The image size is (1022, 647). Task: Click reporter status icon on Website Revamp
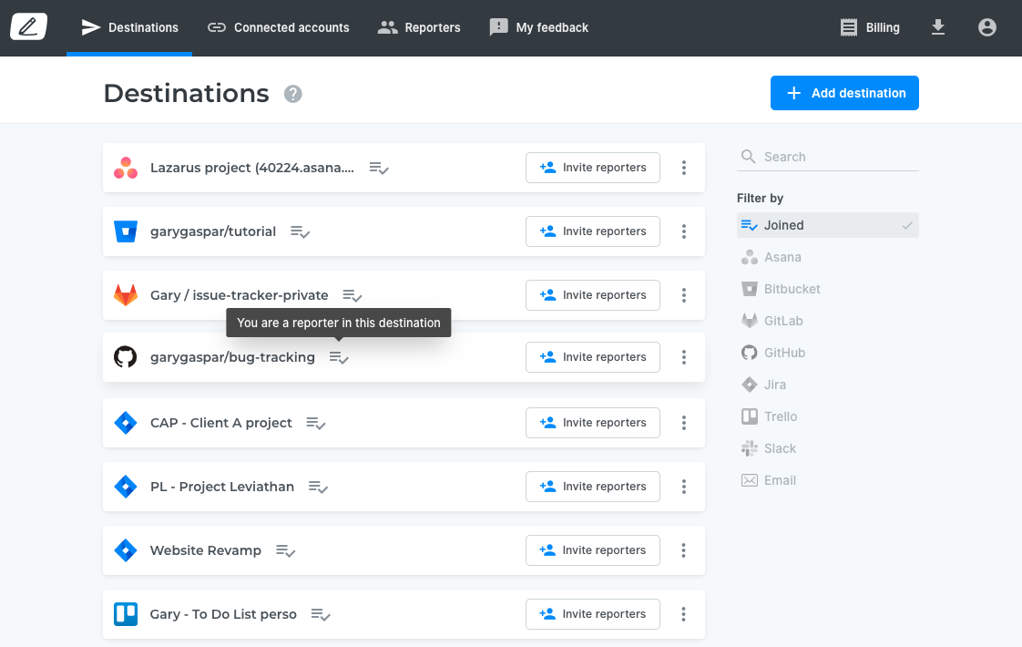point(285,551)
